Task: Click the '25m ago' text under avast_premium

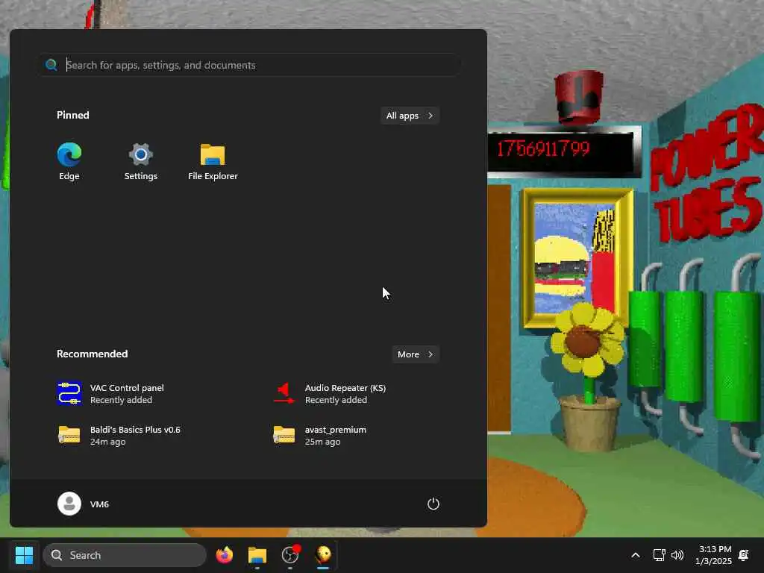Action: (x=322, y=442)
